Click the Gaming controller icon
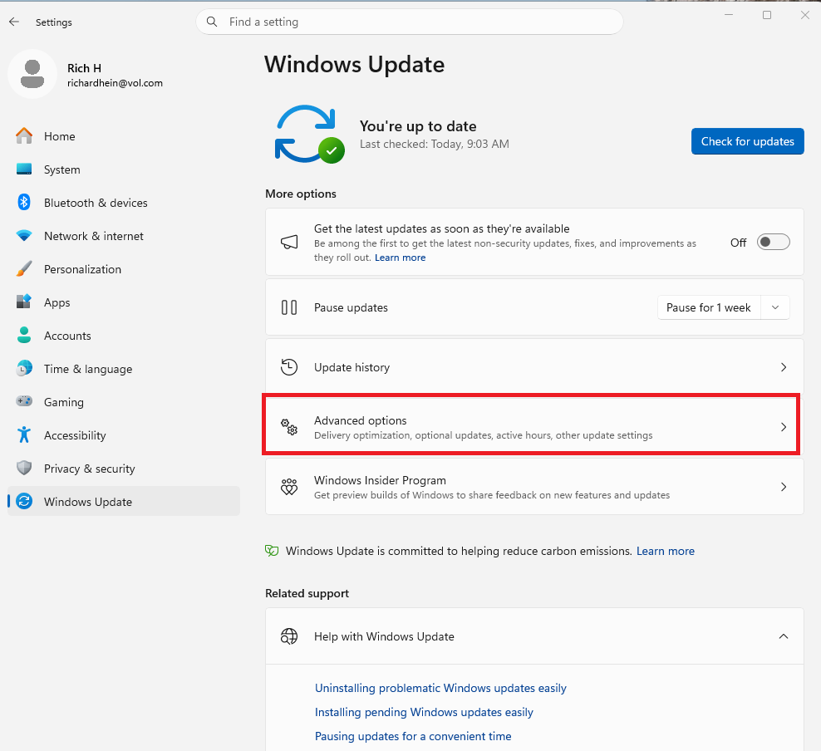Screen dimensions: 821x751 click(x=24, y=401)
